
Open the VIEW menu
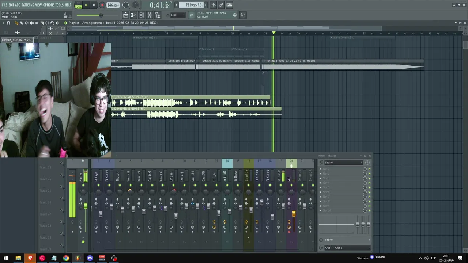click(38, 5)
